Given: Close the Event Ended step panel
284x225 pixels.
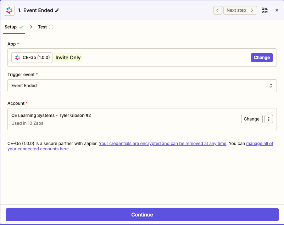Looking at the screenshot, I should click(x=277, y=10).
